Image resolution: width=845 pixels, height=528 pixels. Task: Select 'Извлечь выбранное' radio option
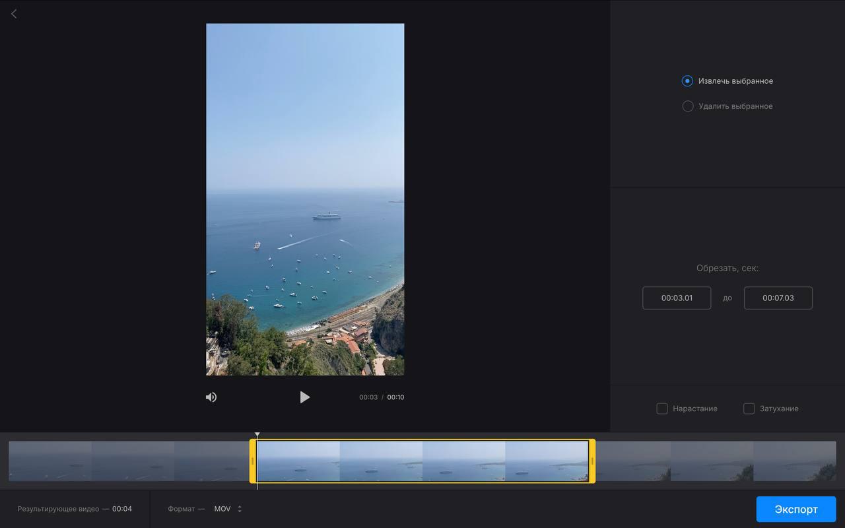[x=687, y=81]
